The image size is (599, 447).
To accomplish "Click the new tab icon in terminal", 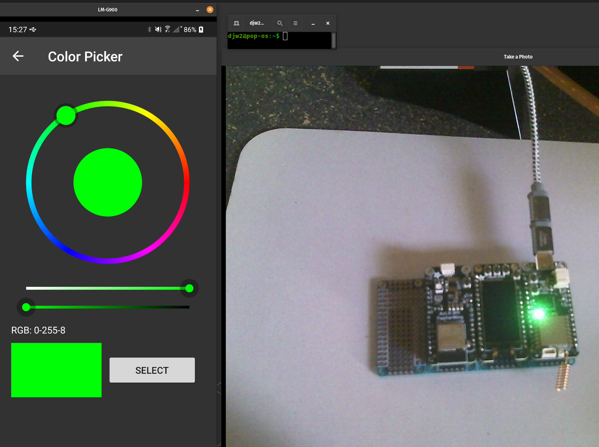I will (x=237, y=23).
